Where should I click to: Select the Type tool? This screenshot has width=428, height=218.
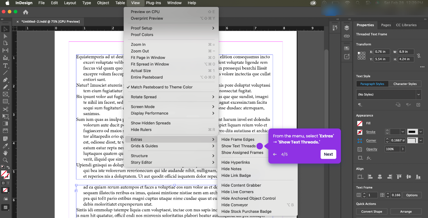tap(5, 66)
